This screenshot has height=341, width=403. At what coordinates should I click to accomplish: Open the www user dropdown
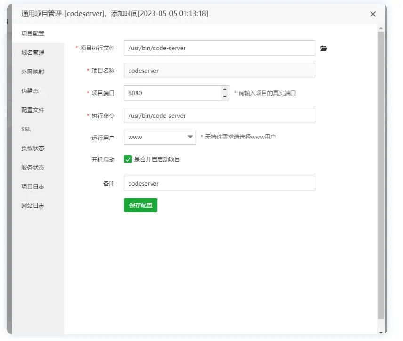[160, 137]
